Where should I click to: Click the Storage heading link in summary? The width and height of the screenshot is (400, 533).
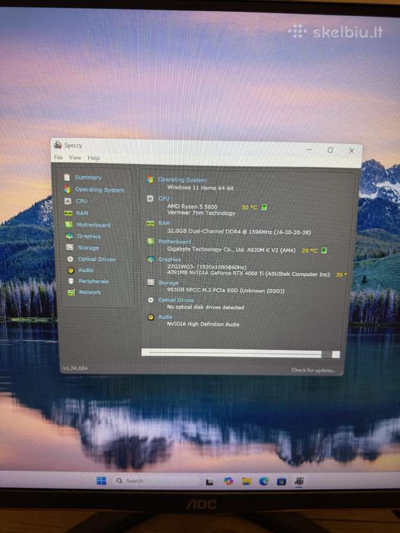coord(168,283)
